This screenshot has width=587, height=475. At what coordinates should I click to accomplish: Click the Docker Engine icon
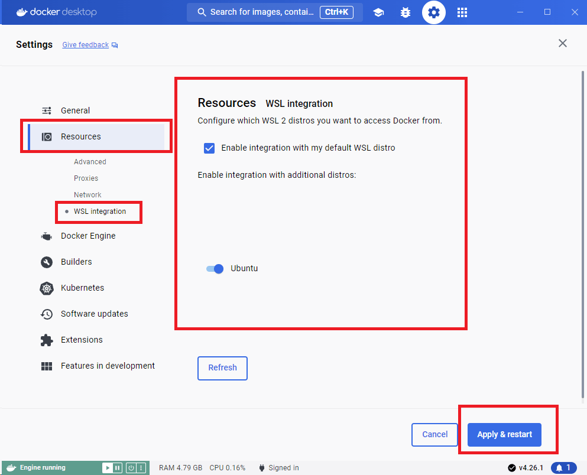click(47, 236)
